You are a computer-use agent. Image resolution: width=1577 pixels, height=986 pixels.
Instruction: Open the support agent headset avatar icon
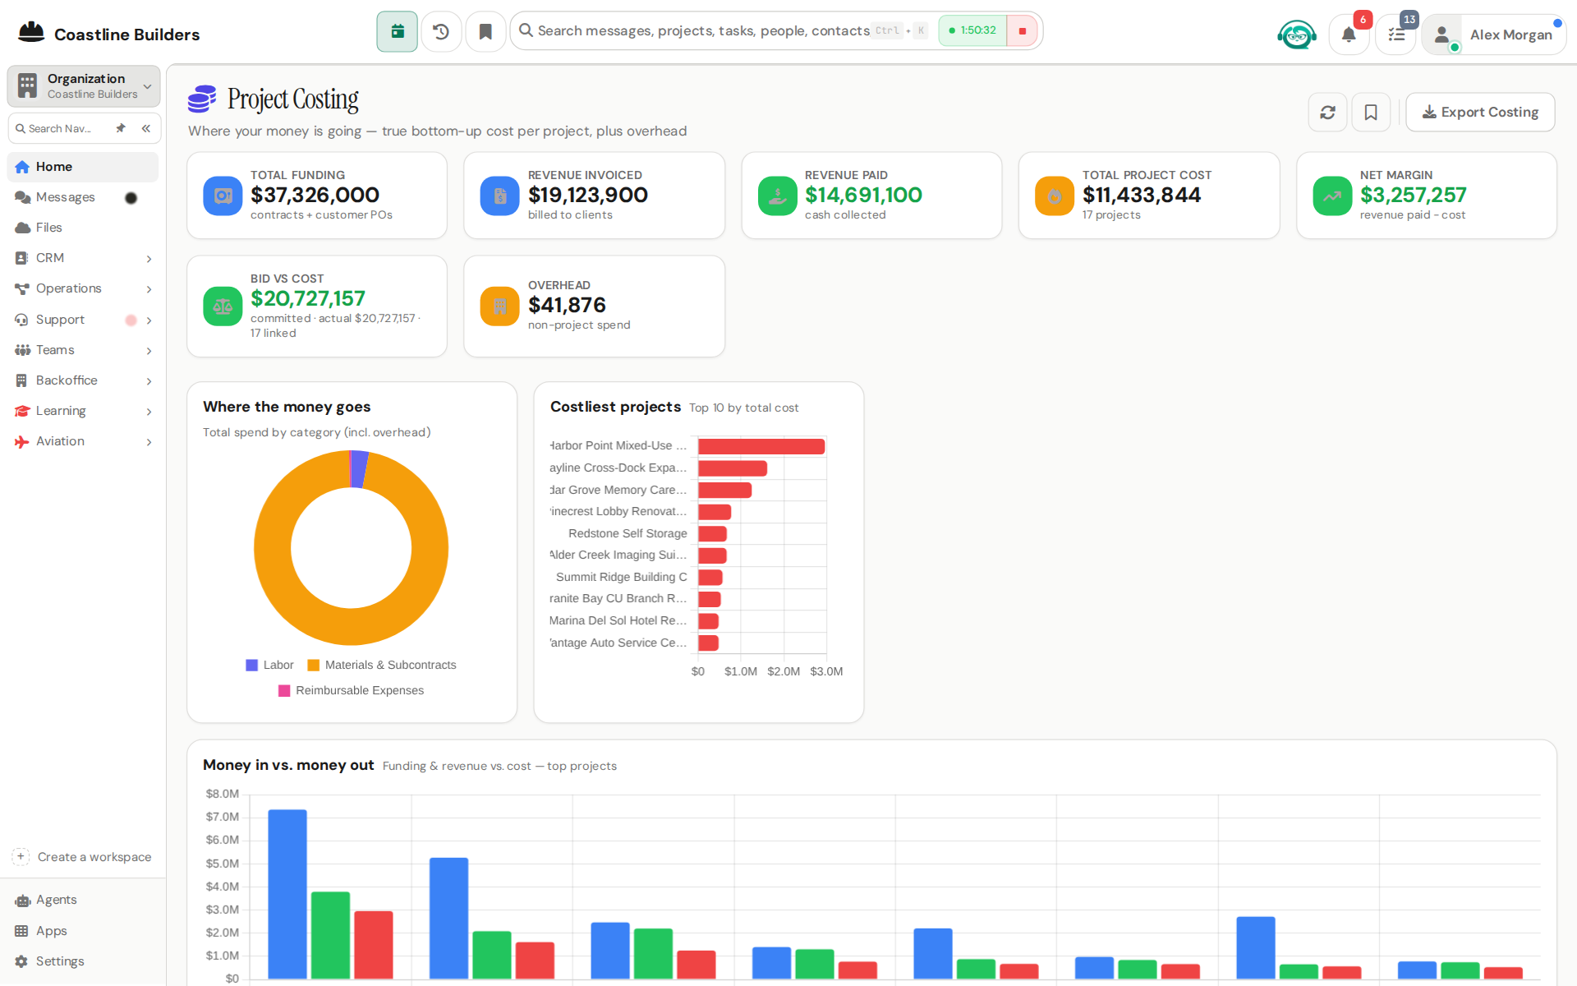[1297, 35]
